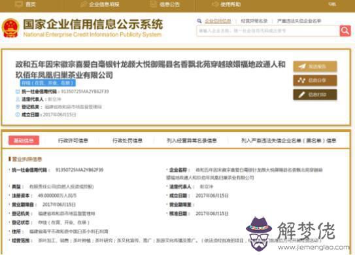Click the 营业期限自 date value

[x=59, y=205]
